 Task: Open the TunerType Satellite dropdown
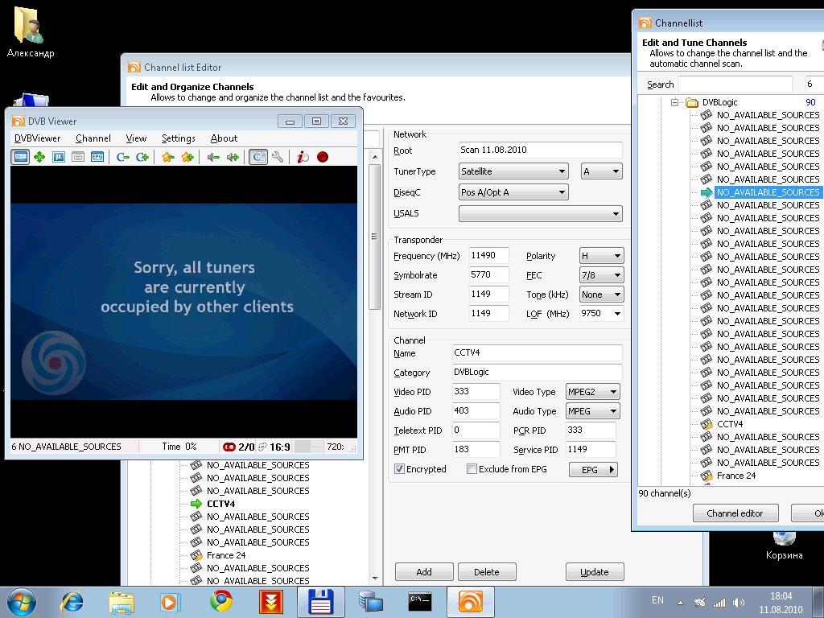[513, 171]
